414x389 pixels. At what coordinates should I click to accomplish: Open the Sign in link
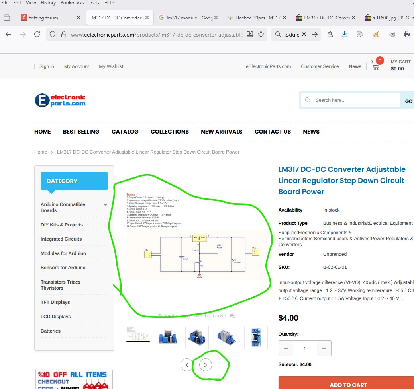click(47, 66)
